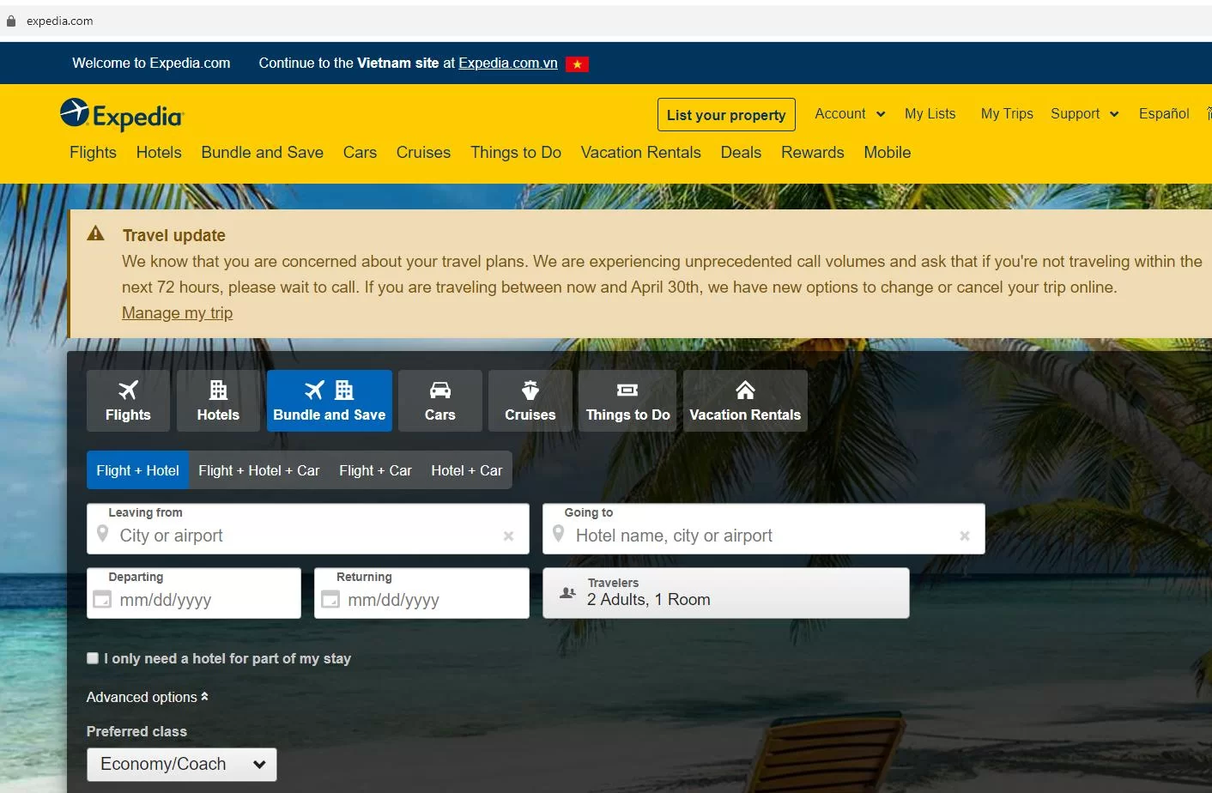This screenshot has width=1212, height=793.
Task: Focus the Going to hotel or city field
Action: tap(764, 529)
